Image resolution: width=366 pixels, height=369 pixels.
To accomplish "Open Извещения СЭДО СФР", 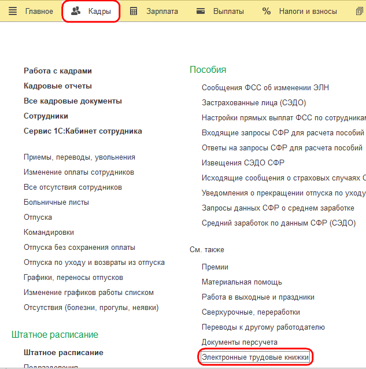I will point(243,163).
